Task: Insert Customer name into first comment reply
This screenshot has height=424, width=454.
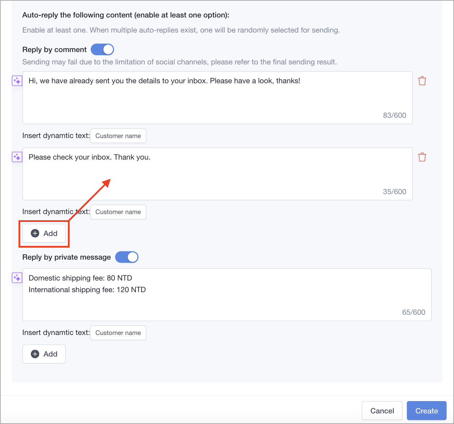Action: tap(118, 136)
